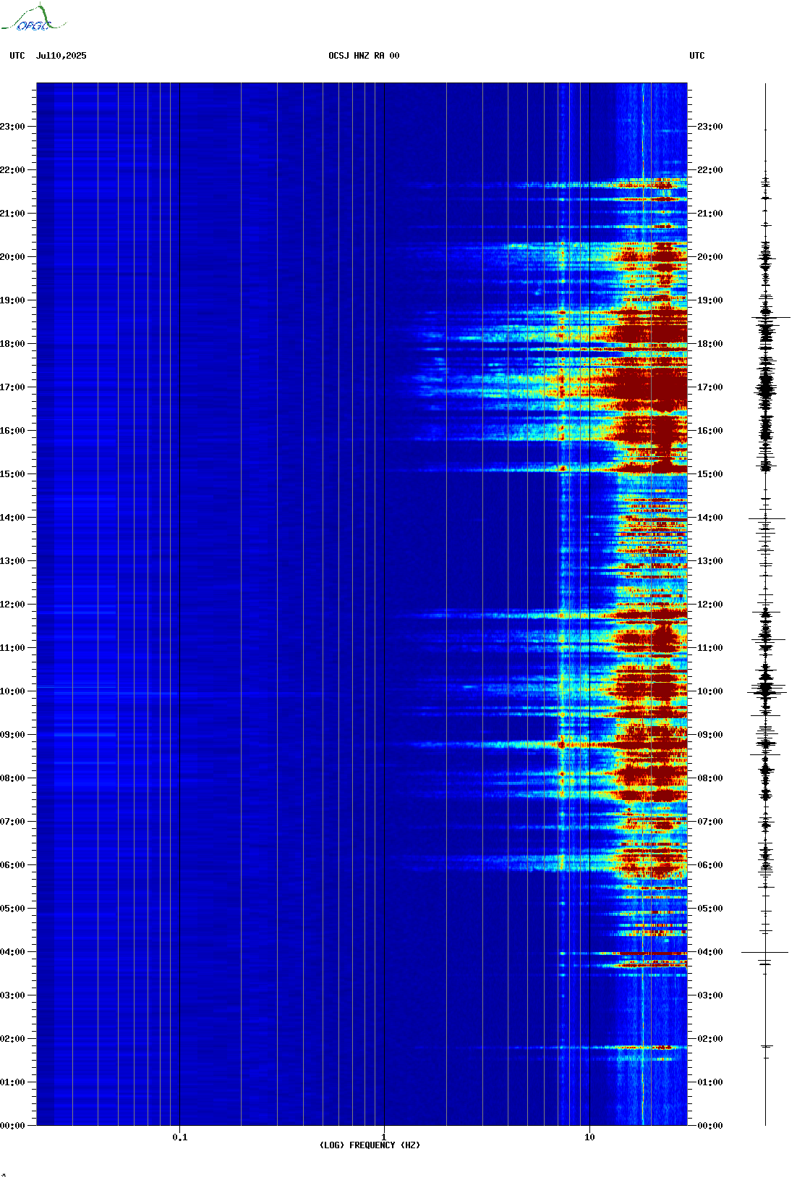Click the left '04:00' time label
797x1183 pixels.
12,952
